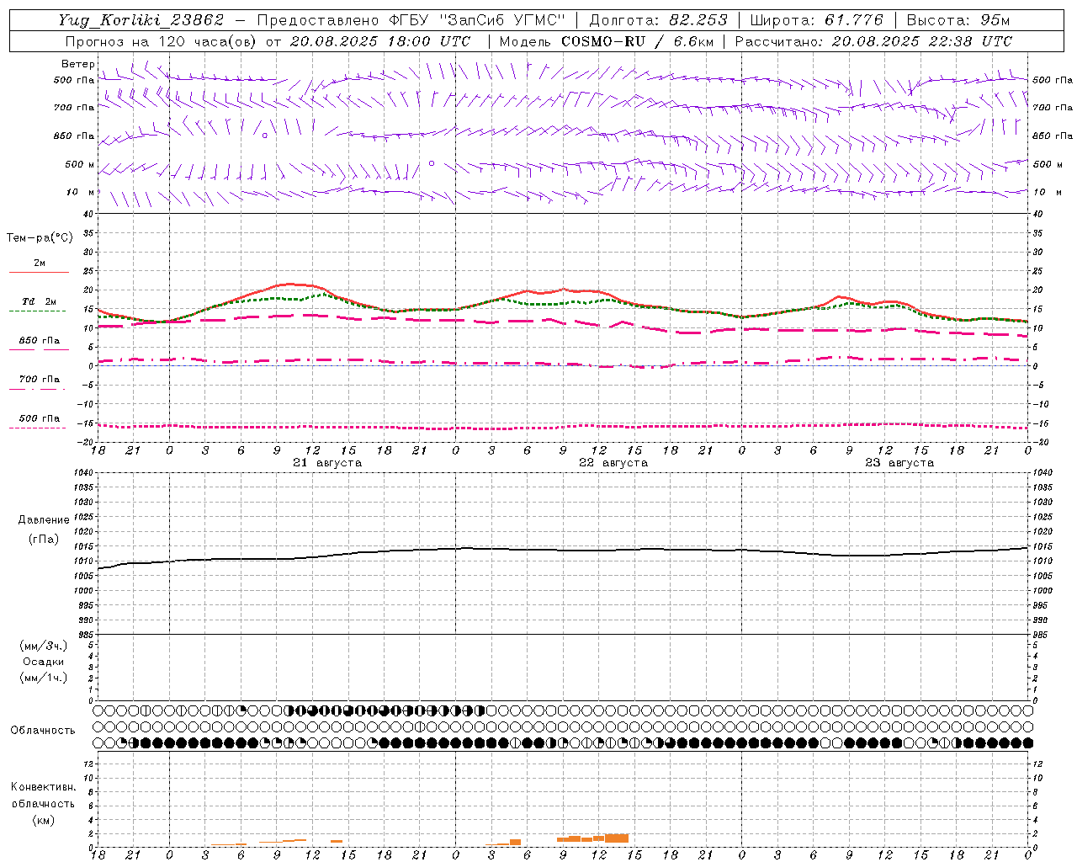
Task: Click the Долгота: 82.253 value
Action: [x=658, y=20]
